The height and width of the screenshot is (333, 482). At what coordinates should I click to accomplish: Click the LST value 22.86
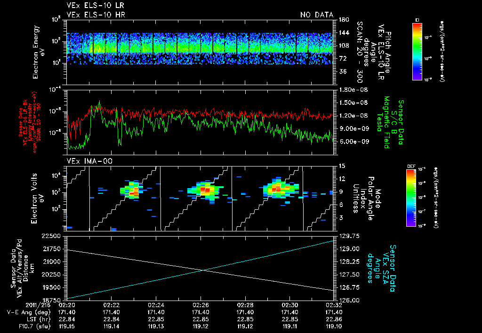[x=334, y=319]
